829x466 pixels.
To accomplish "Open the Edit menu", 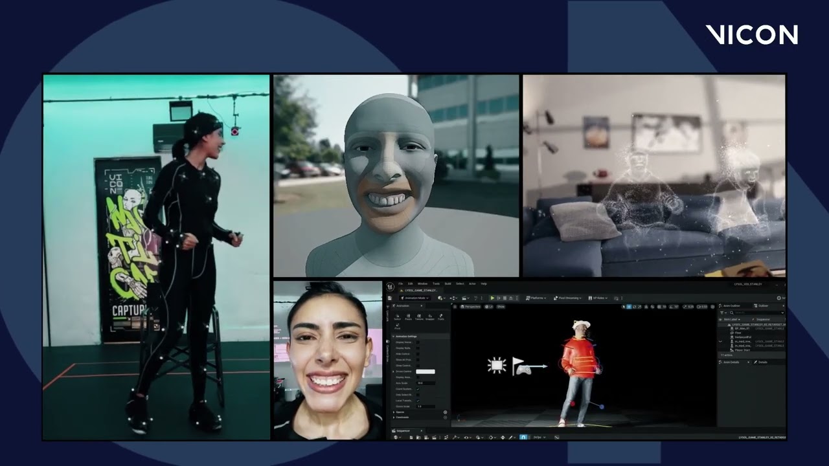I will click(410, 283).
